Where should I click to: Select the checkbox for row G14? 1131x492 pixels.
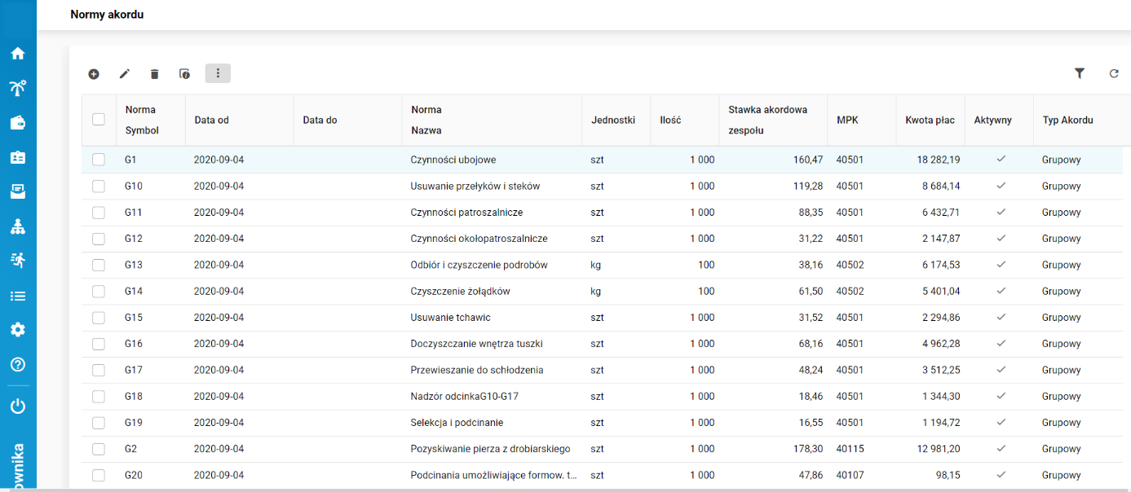tap(99, 292)
